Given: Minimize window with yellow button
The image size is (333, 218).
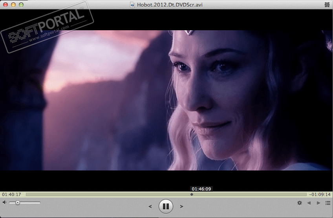Looking at the screenshot, I should [13, 5].
